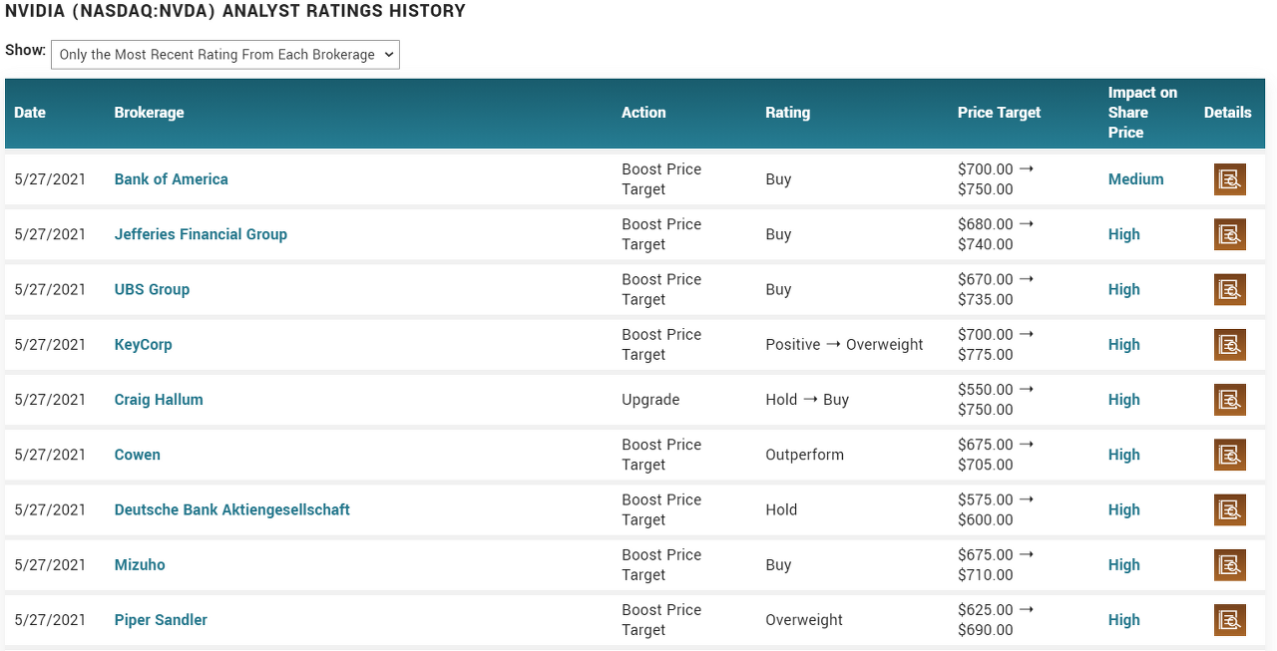The height and width of the screenshot is (651, 1277).
Task: Select the Positive → Overweight rating cell
Action: point(844,345)
